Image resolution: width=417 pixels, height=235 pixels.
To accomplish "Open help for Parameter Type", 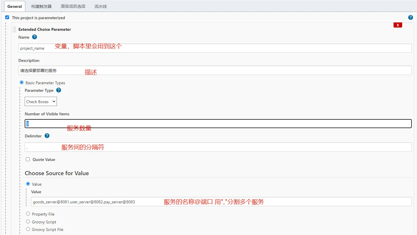I will [59, 90].
